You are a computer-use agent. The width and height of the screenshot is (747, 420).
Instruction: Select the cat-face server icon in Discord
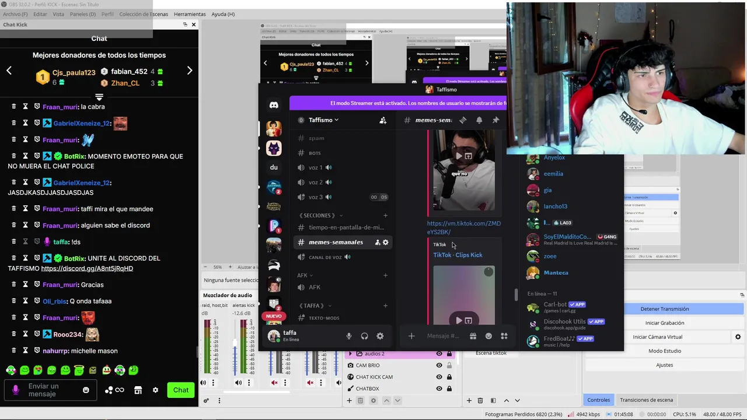[x=274, y=148]
